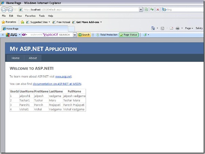205x154 pixels.
Task: Click the AVG toolbar logo
Action: 11,35
